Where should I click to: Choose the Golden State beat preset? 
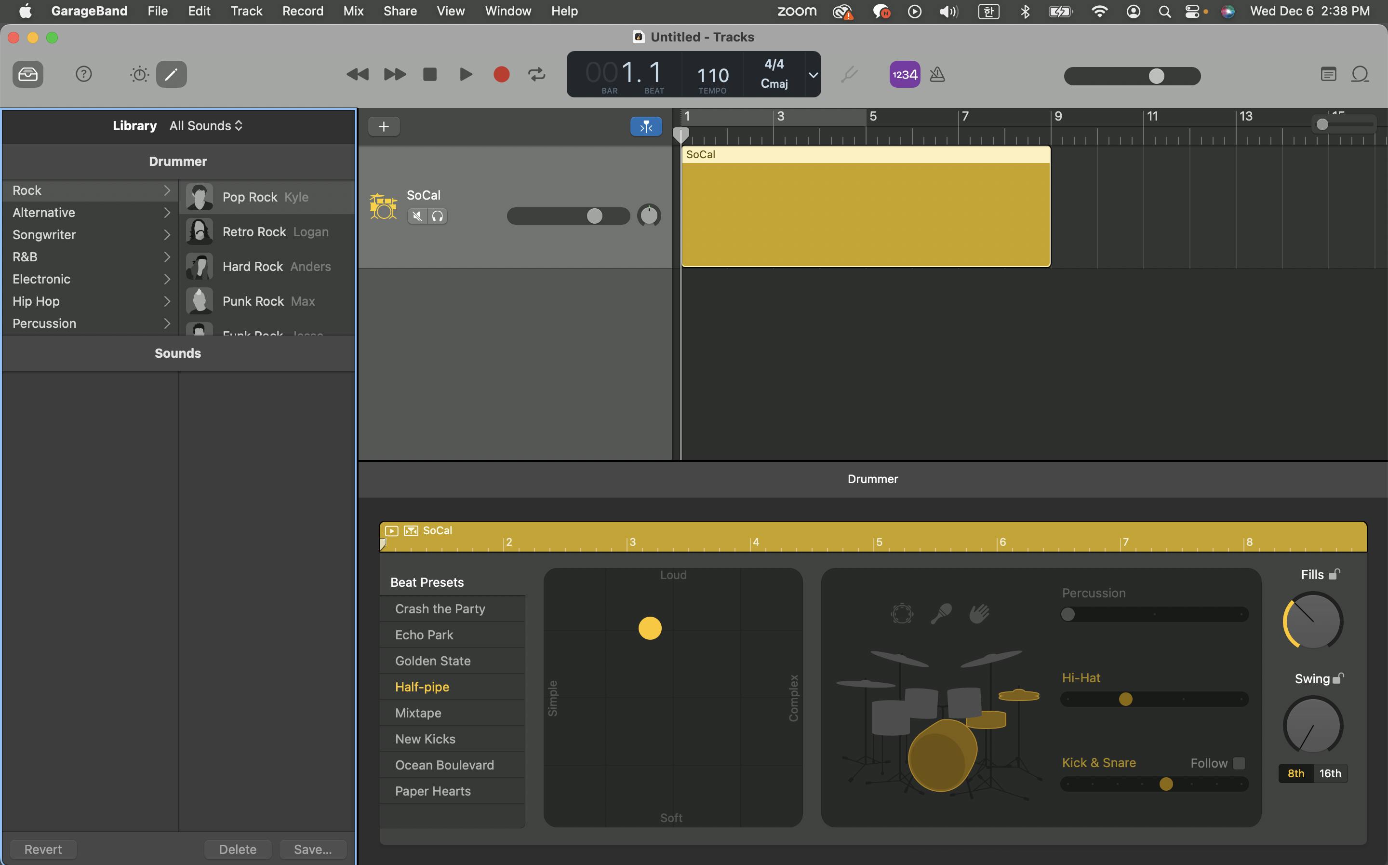coord(452,661)
